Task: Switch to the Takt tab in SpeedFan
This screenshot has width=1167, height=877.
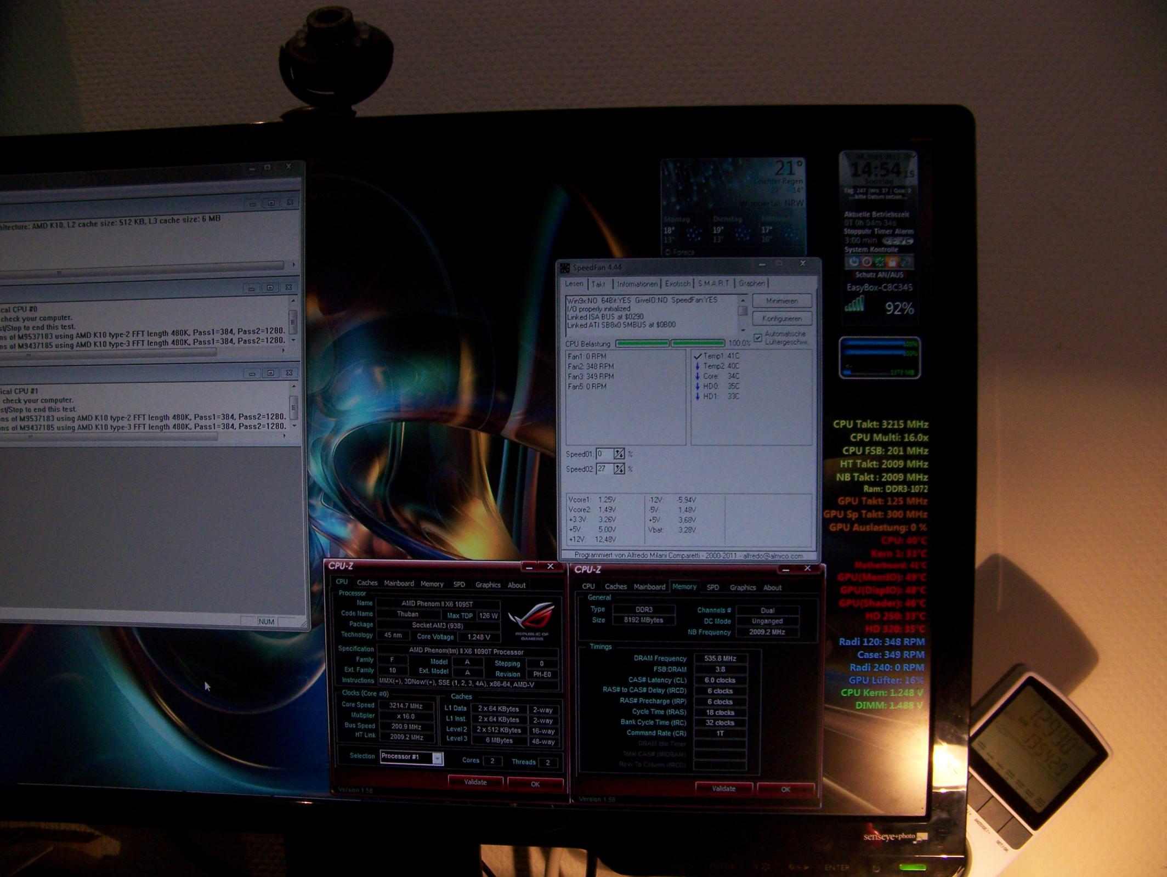Action: [598, 284]
